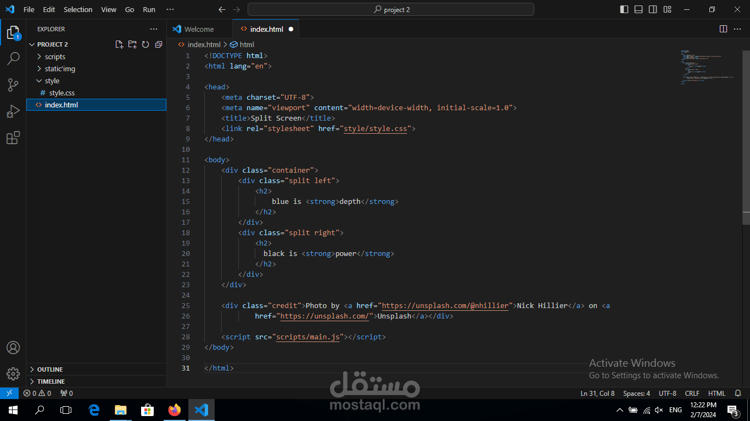Refresh the Explorer file tree
The height and width of the screenshot is (421, 750).
pos(145,44)
